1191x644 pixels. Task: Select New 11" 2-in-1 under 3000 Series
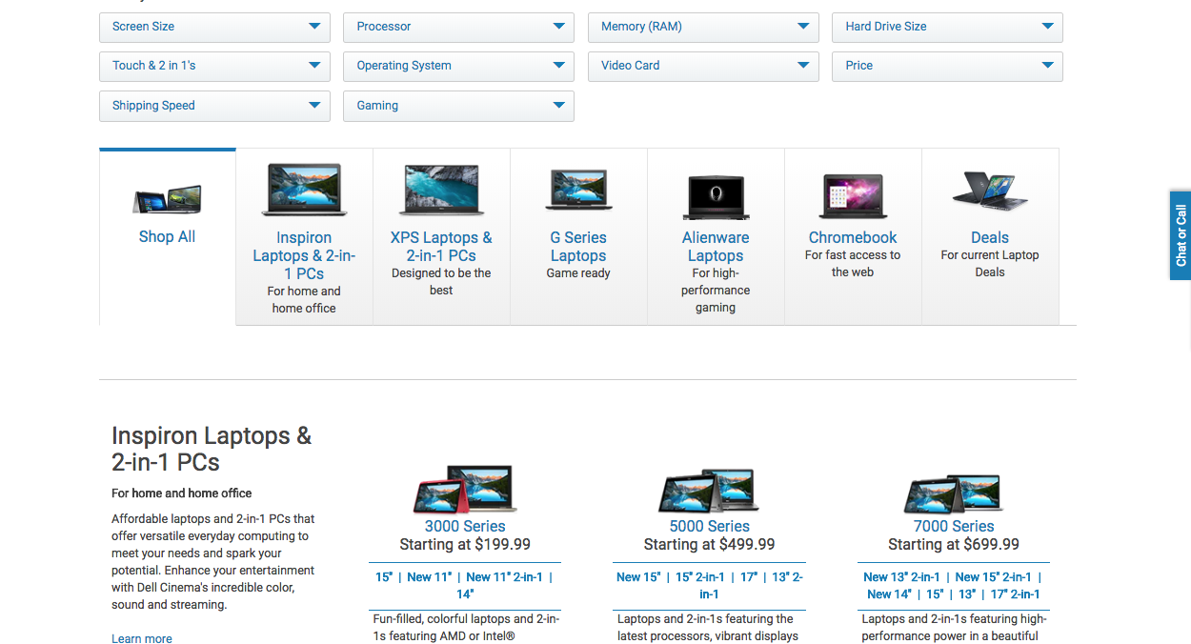504,576
